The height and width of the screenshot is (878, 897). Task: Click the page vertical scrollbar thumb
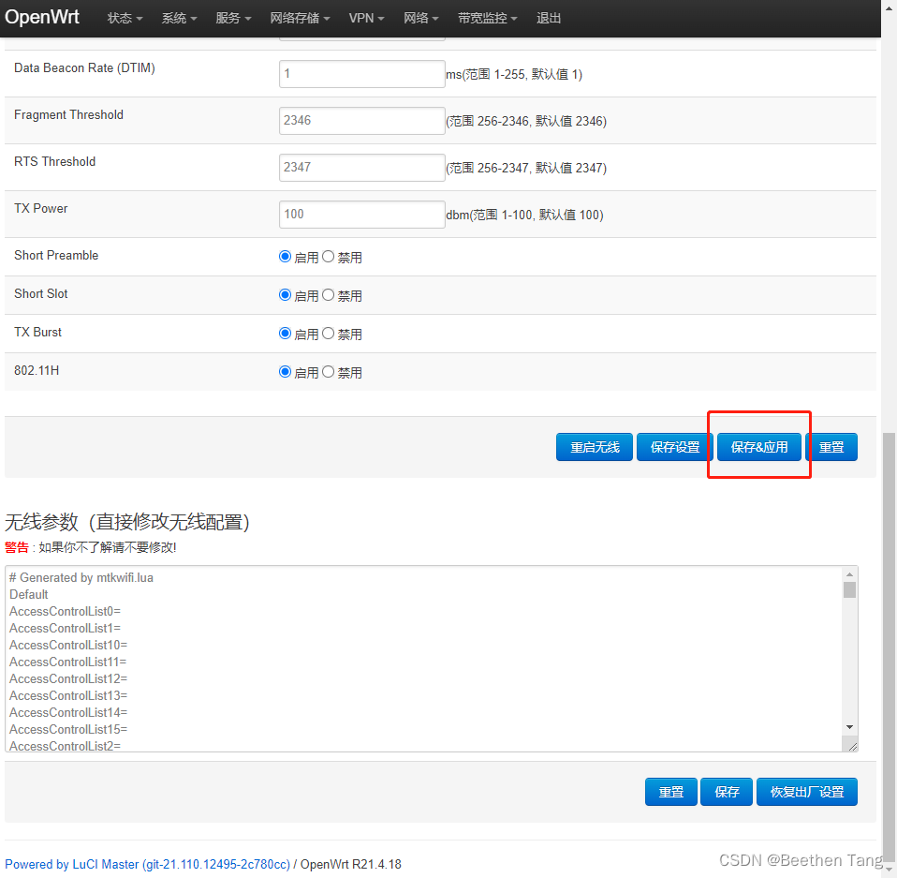point(889,647)
